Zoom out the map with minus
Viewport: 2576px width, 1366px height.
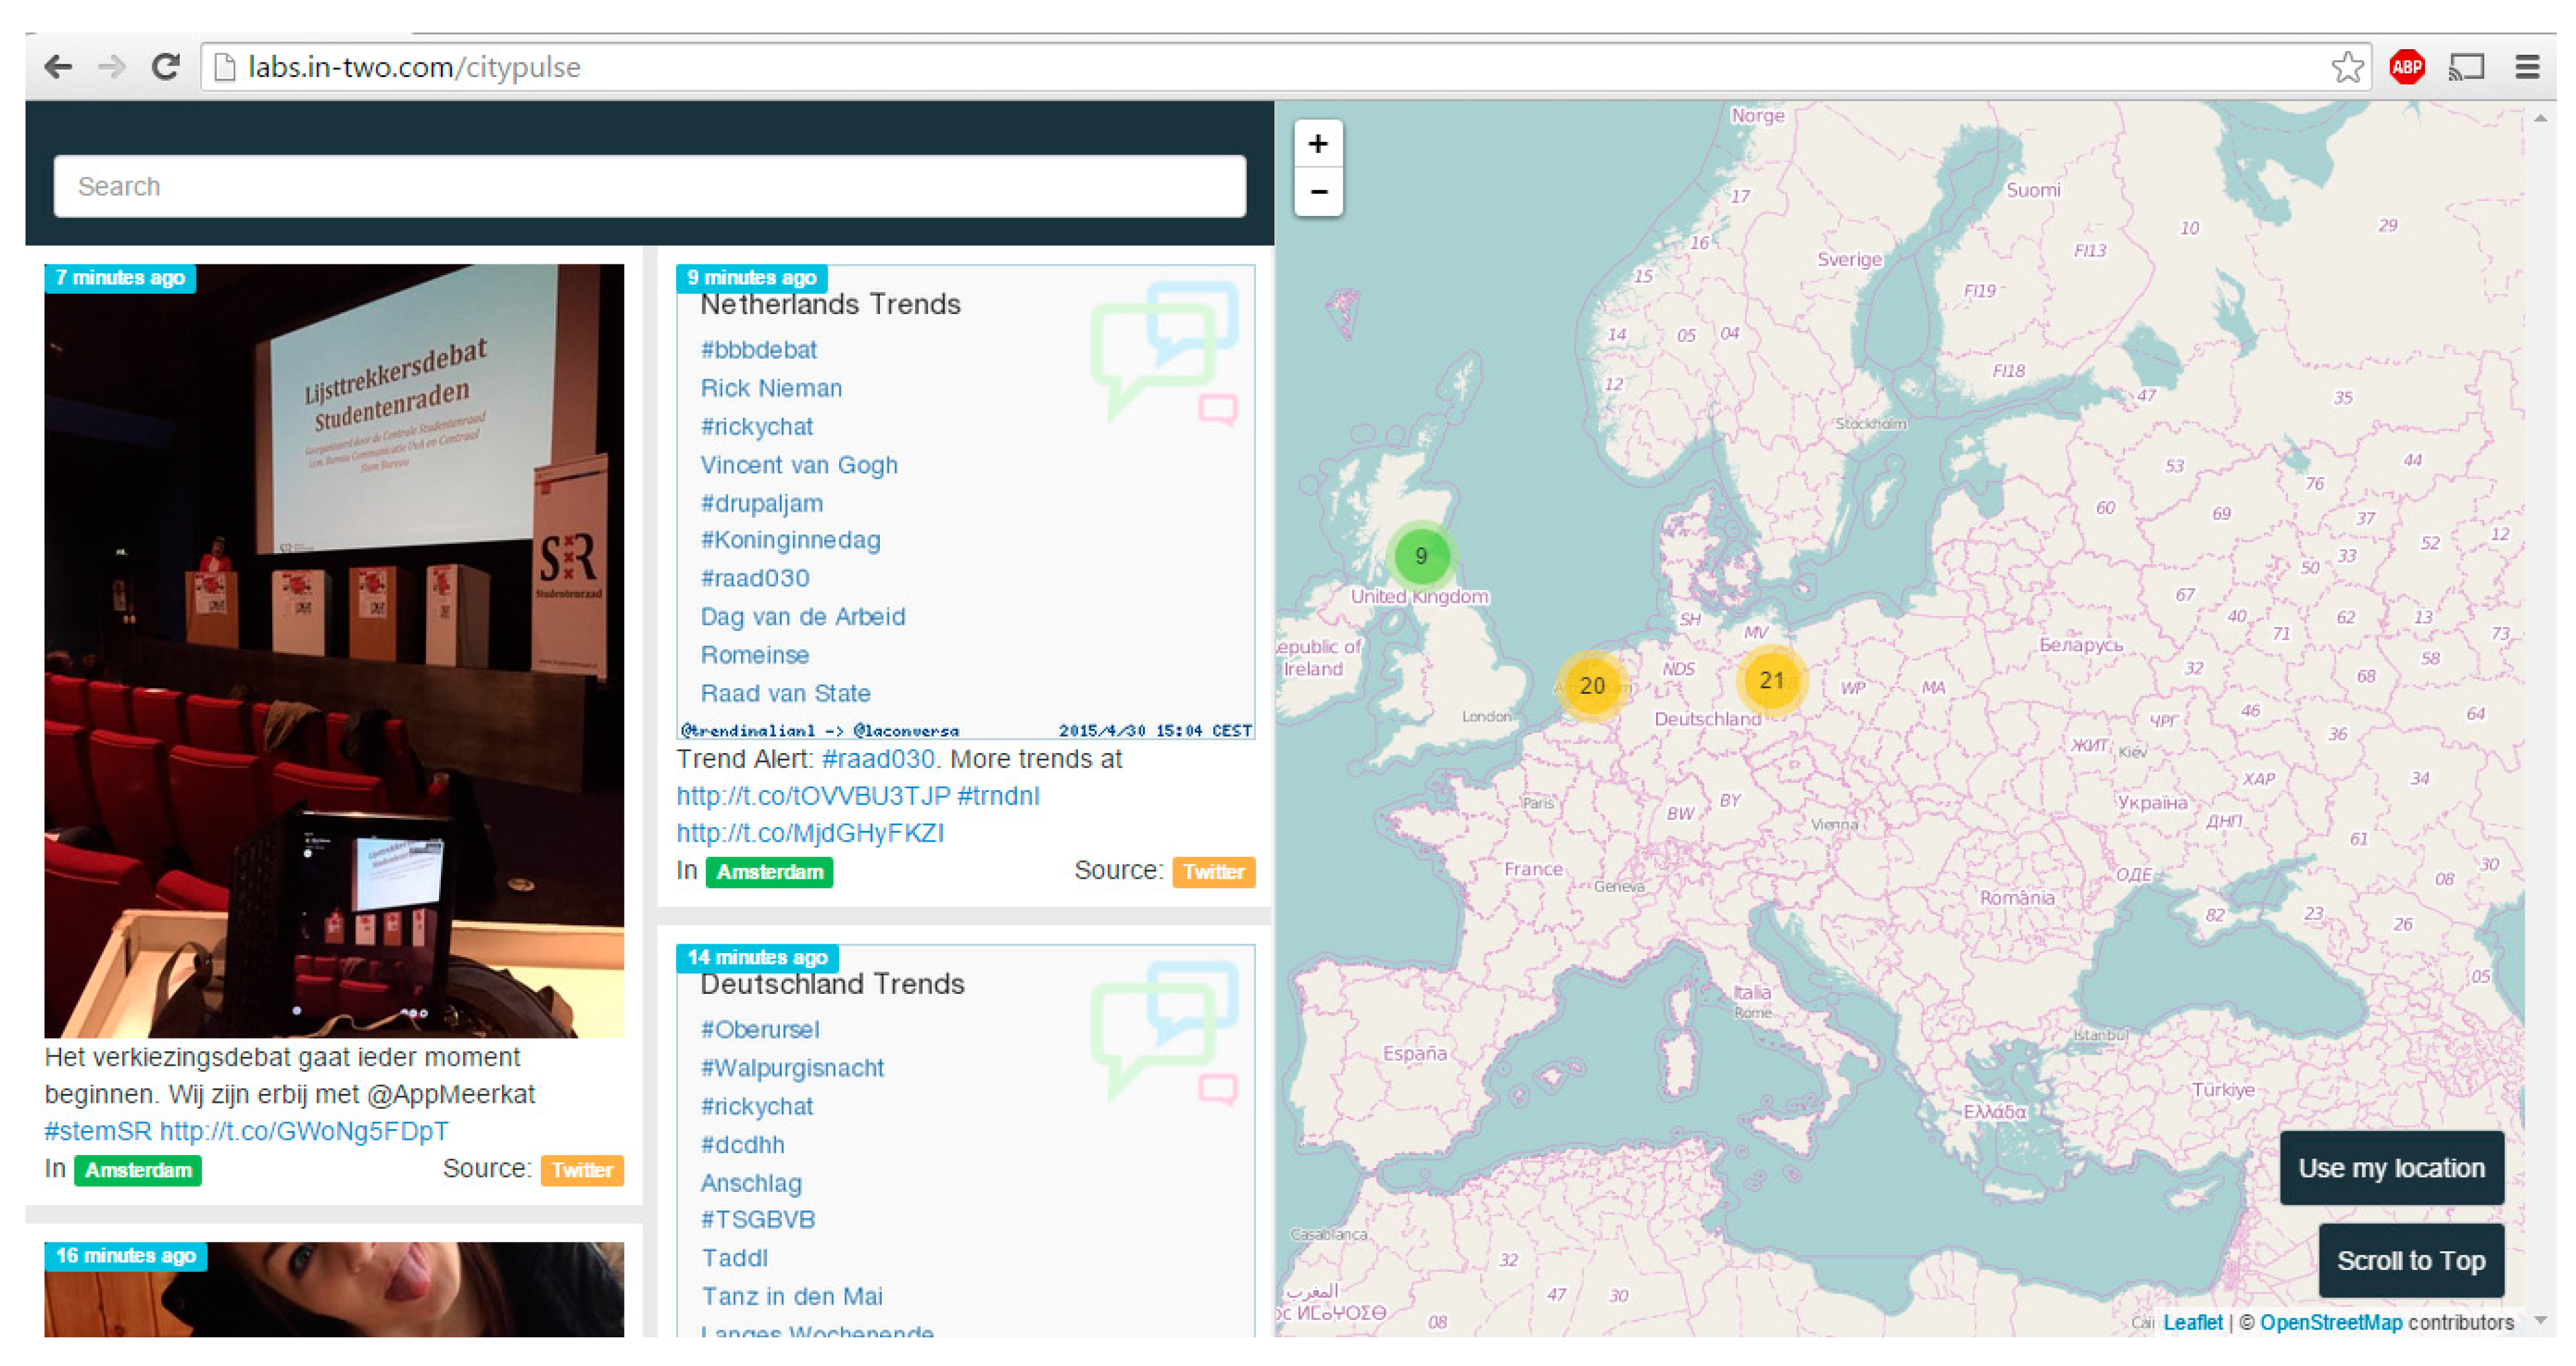click(1318, 192)
